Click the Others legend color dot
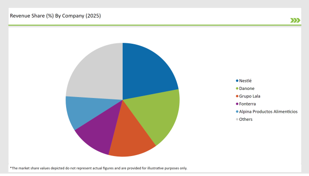The width and height of the screenshot is (309, 176). click(x=237, y=119)
